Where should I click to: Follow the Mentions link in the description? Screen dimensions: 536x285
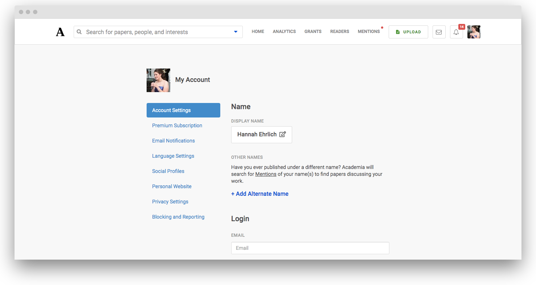pyautogui.click(x=266, y=174)
